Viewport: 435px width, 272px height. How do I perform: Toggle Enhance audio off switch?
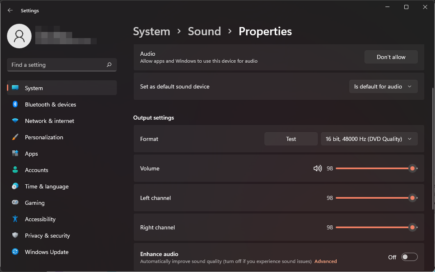pyautogui.click(x=409, y=256)
